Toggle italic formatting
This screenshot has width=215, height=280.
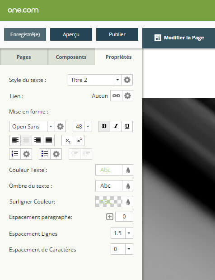pos(116,126)
